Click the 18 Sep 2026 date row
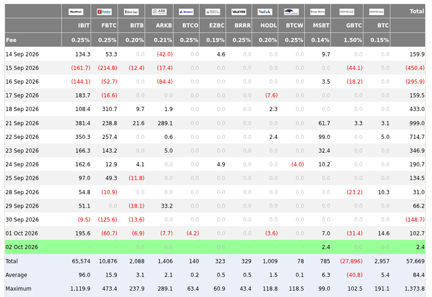Screen dimensions: 432x297 click(22, 109)
